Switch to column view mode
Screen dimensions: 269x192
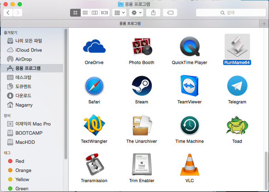(95, 13)
